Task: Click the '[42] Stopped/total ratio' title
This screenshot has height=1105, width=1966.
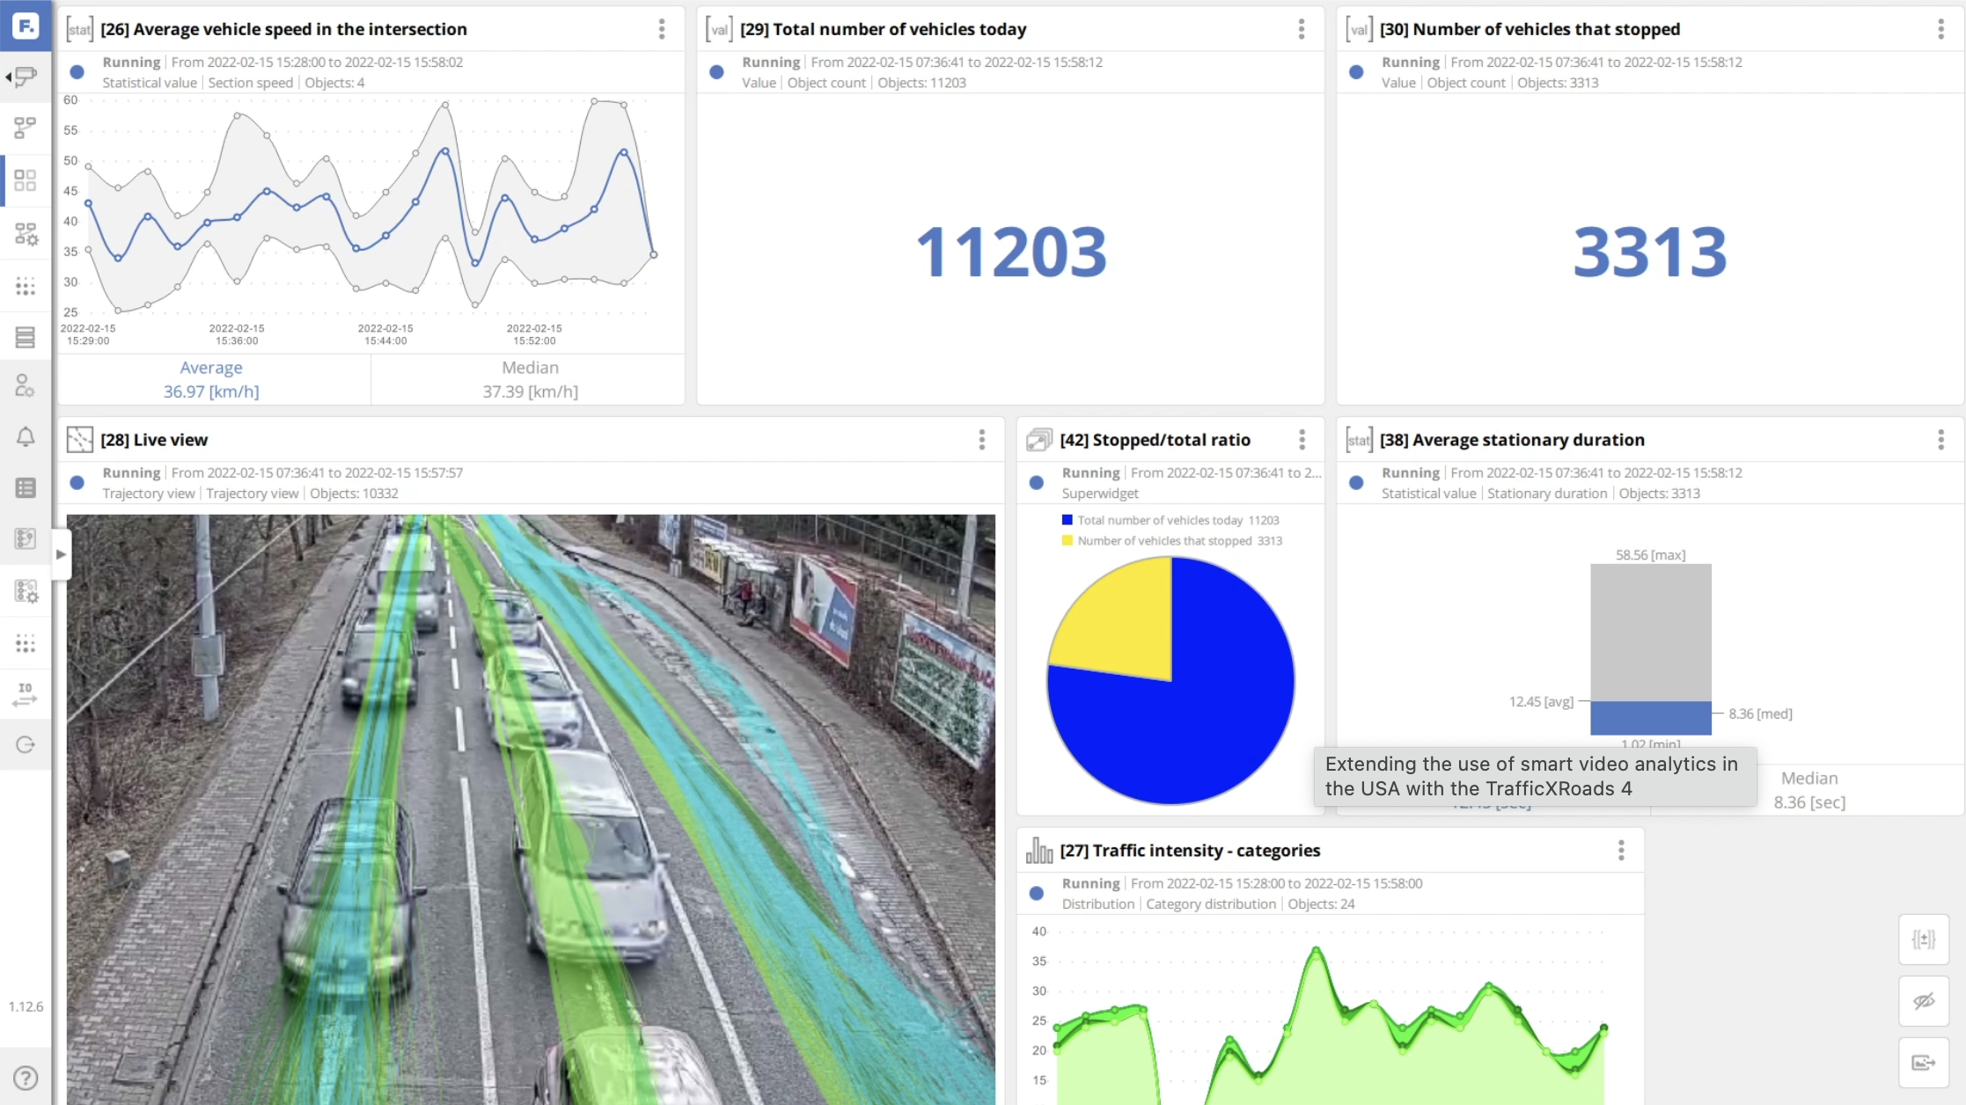Action: coord(1155,439)
